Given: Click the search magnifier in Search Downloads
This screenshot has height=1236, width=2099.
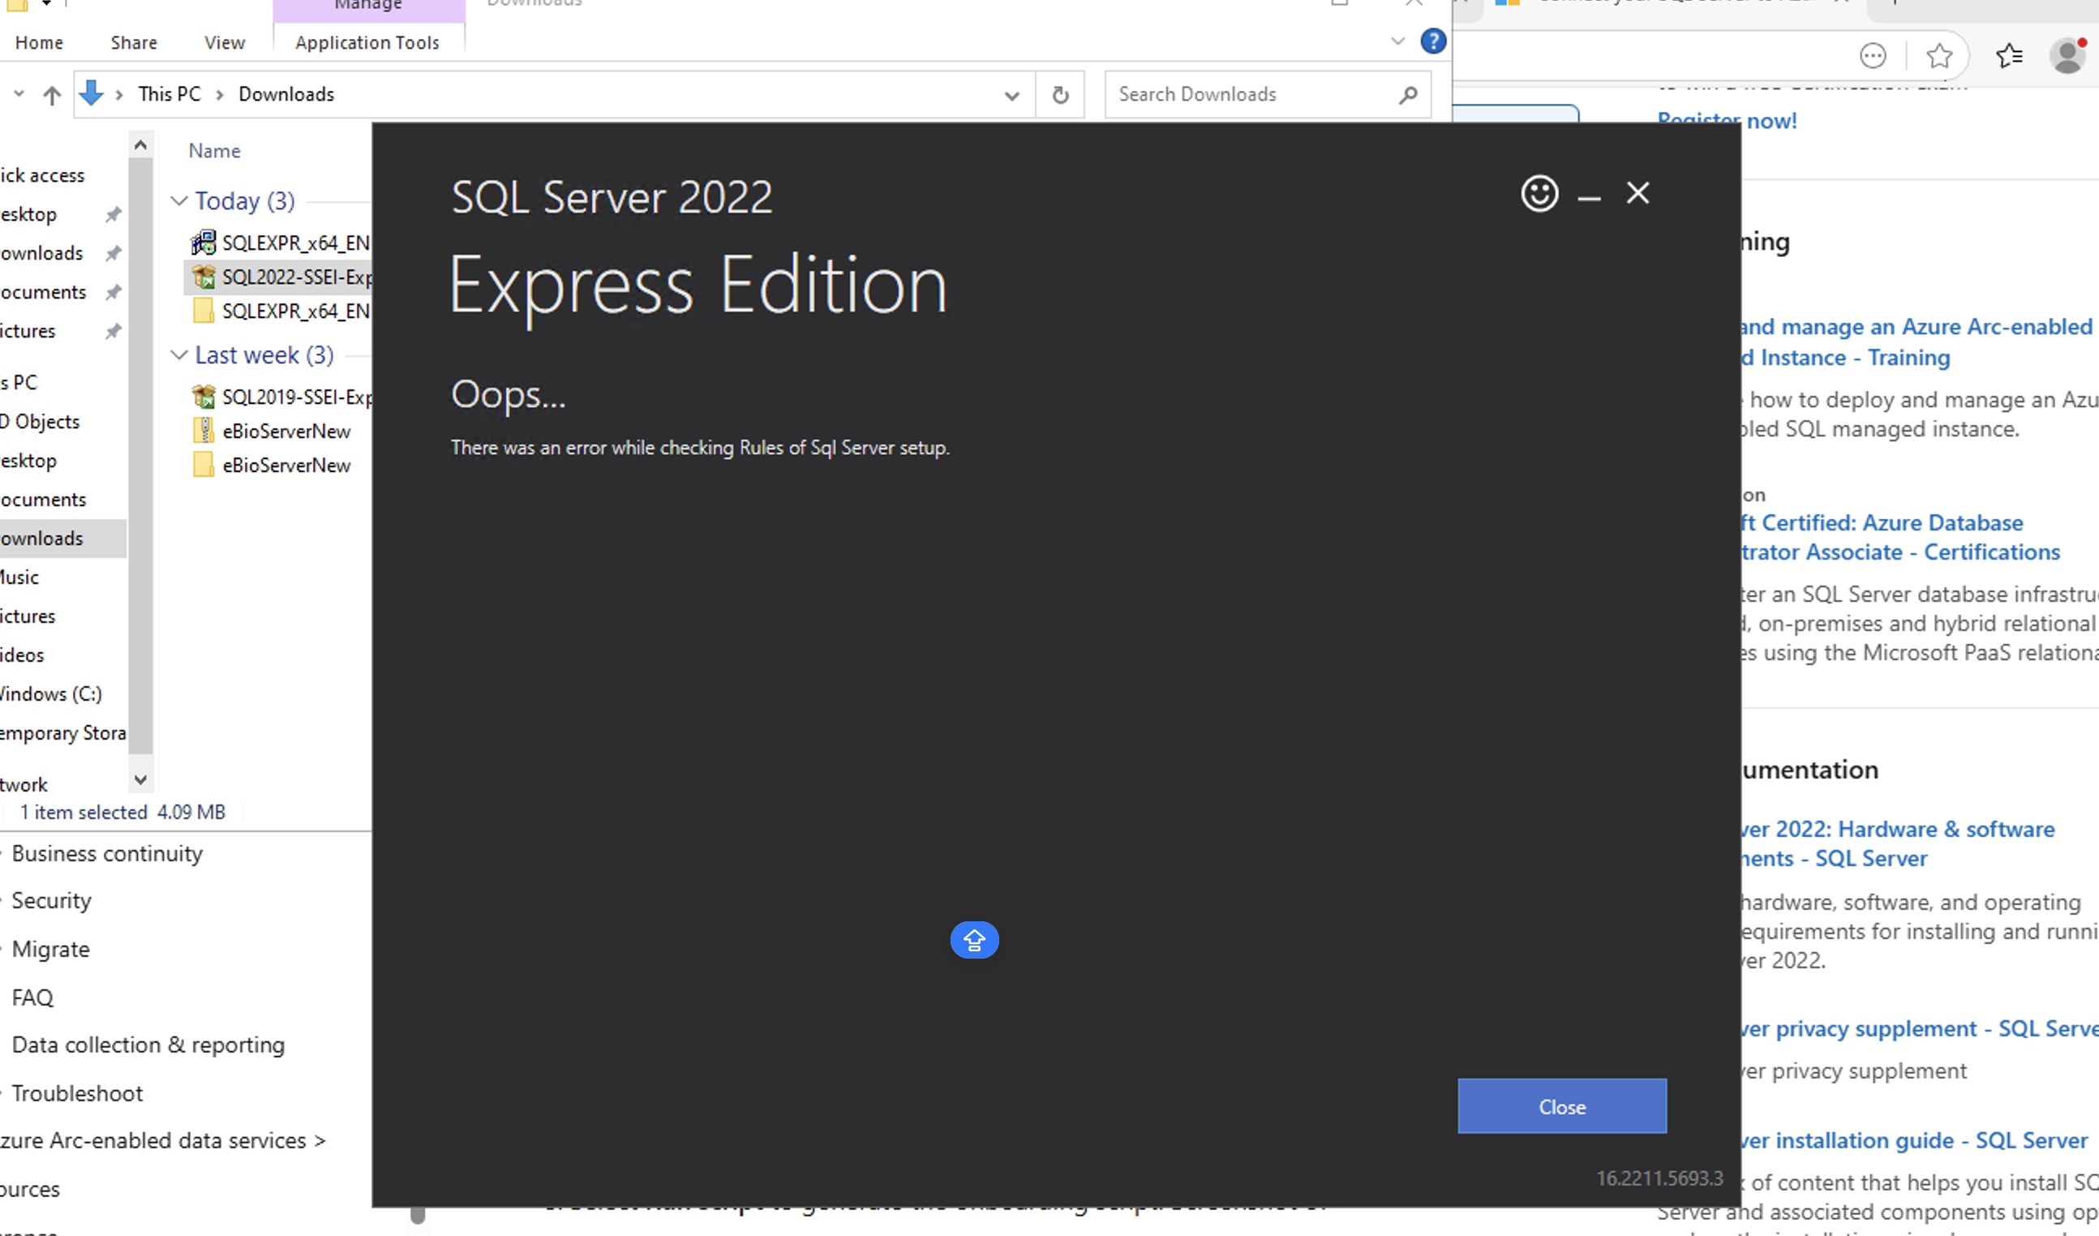Looking at the screenshot, I should [1408, 94].
